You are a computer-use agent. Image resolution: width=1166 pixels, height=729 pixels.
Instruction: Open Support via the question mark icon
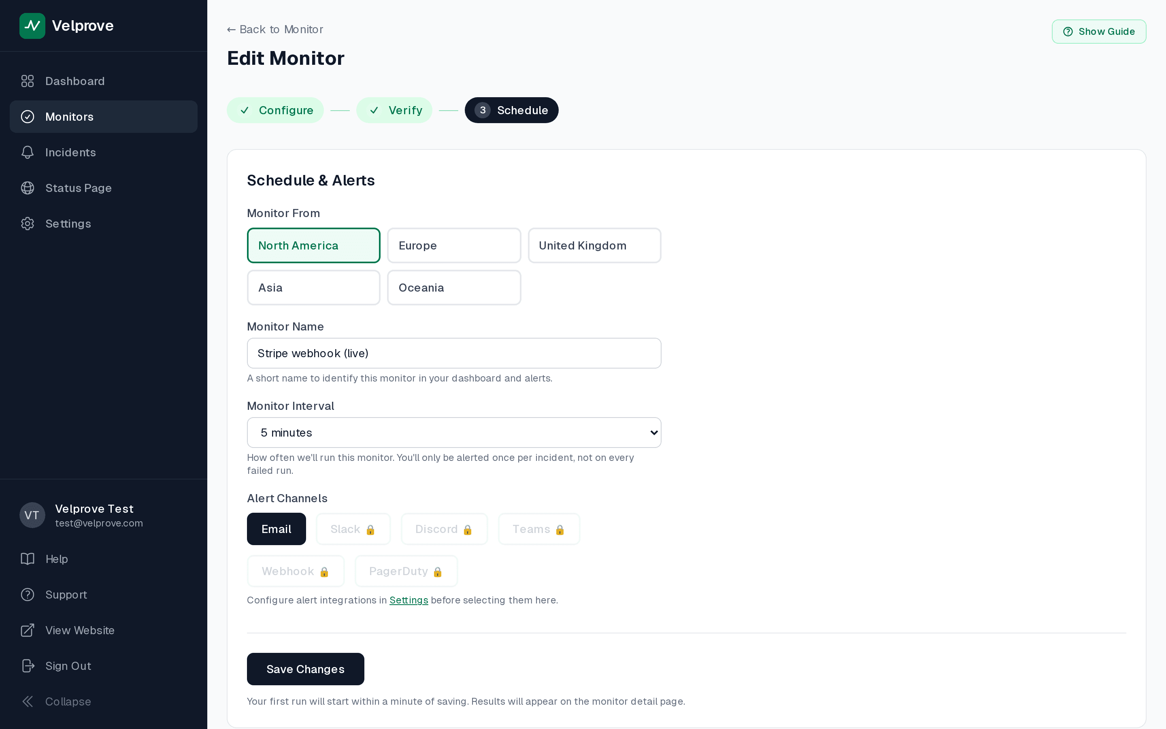28,595
